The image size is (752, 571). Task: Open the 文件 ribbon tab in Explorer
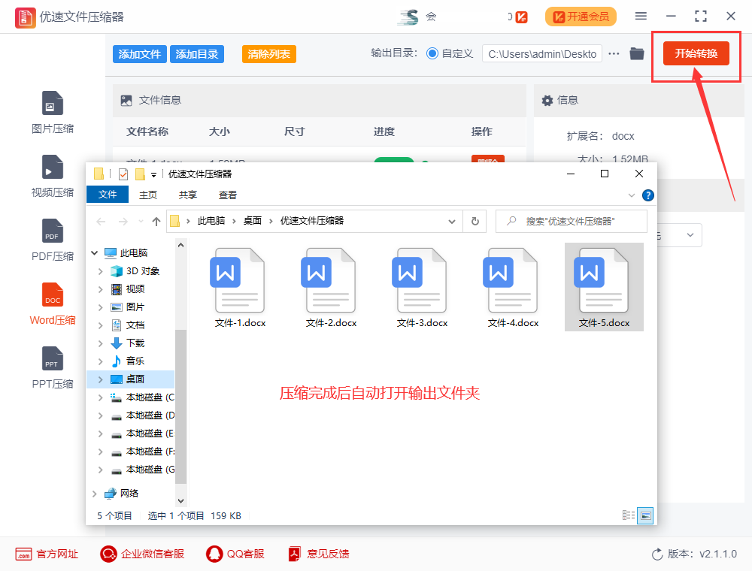(x=108, y=195)
